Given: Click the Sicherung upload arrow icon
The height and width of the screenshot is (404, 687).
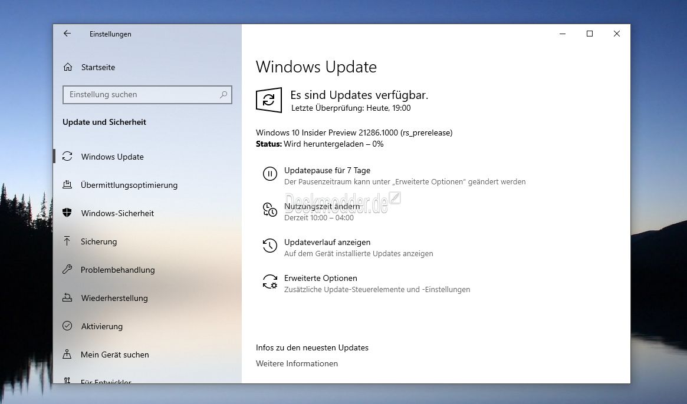Looking at the screenshot, I should [x=67, y=241].
